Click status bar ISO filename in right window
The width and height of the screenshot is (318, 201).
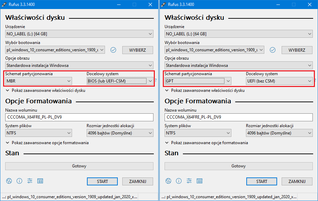229,197
